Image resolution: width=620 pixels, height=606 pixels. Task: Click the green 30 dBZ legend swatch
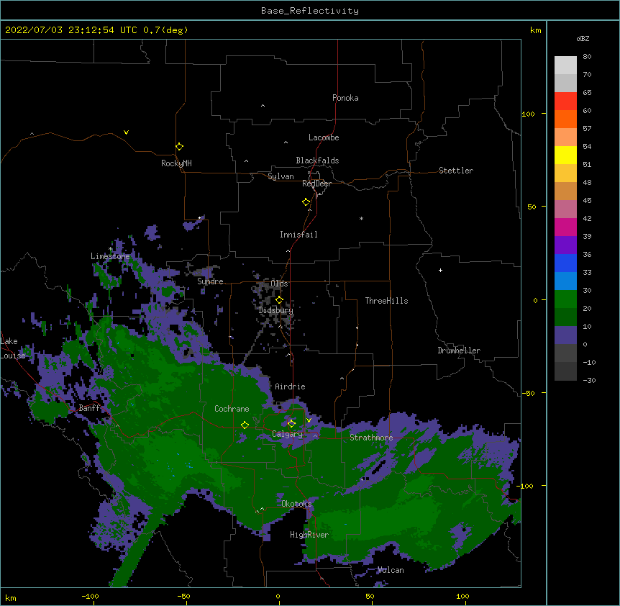point(565,299)
